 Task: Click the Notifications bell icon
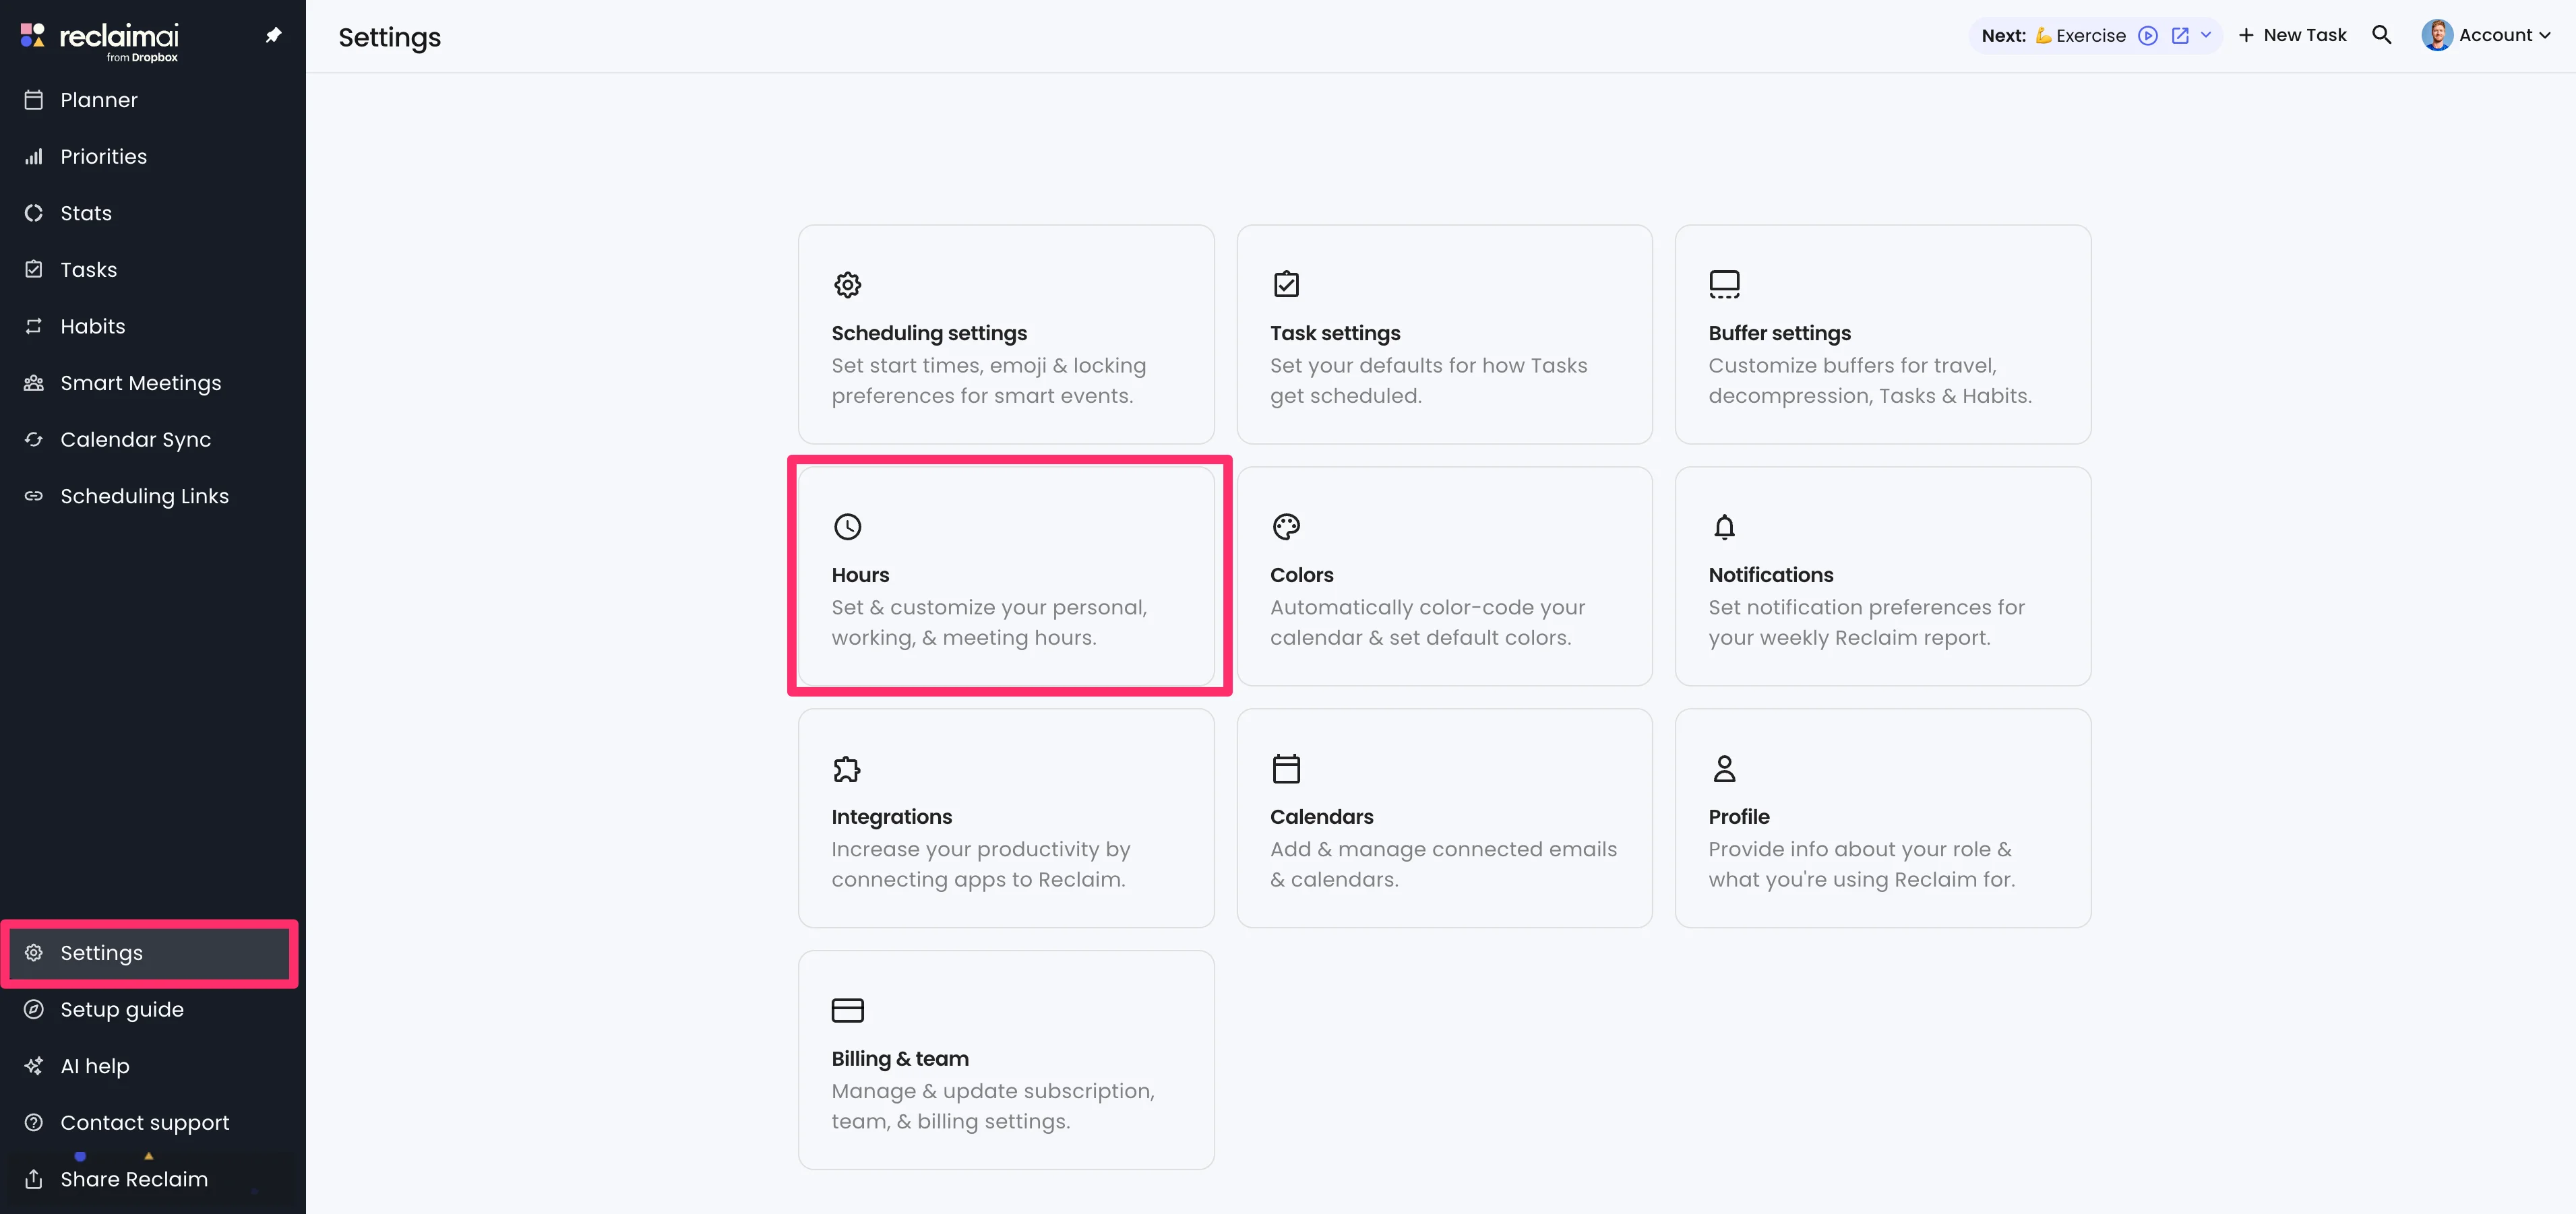pos(1724,527)
